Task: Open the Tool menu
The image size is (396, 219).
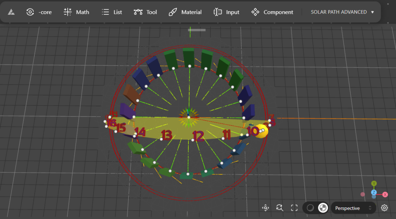Action: click(145, 12)
